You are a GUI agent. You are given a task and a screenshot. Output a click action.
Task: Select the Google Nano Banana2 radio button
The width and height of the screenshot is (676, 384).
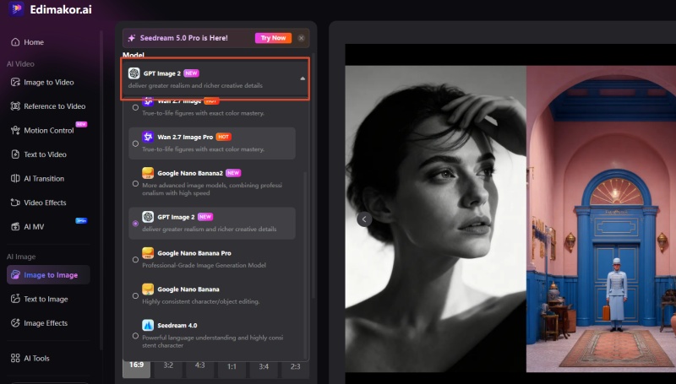coord(135,184)
